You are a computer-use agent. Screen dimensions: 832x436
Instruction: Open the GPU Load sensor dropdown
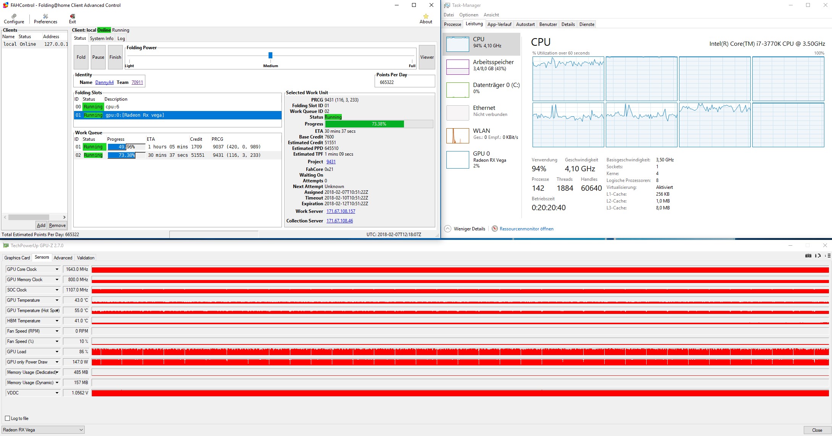coord(57,352)
